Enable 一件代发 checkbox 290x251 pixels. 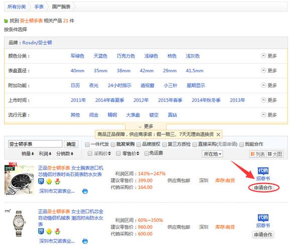tap(87, 145)
